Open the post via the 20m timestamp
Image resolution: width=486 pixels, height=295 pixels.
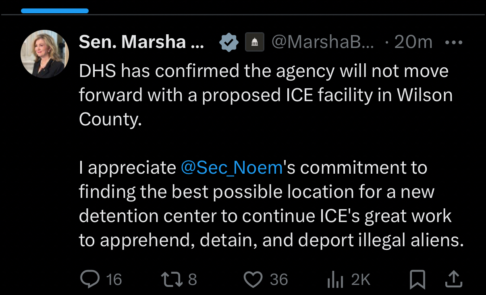pos(413,42)
